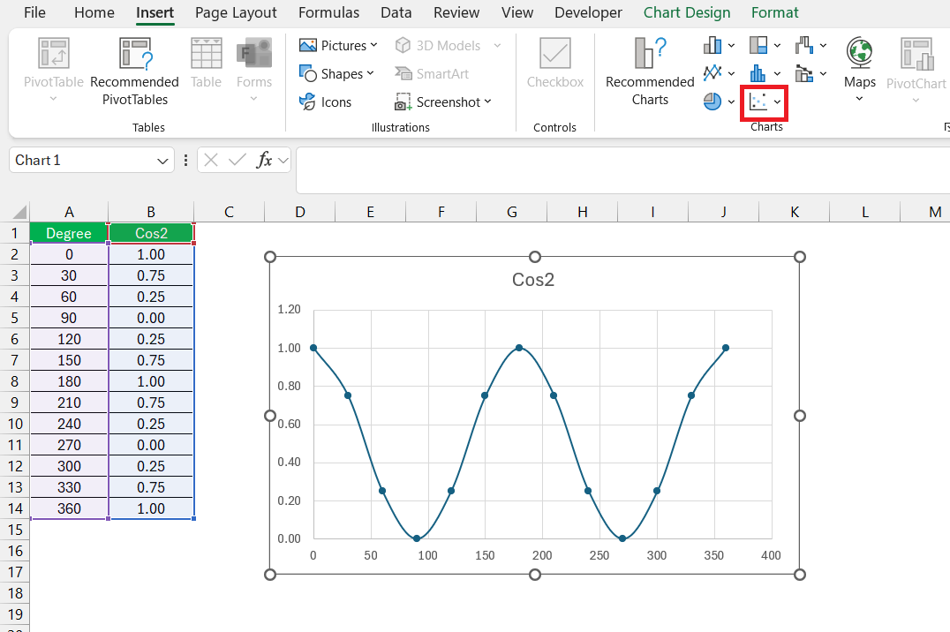Open the Chart Design tab

(687, 12)
